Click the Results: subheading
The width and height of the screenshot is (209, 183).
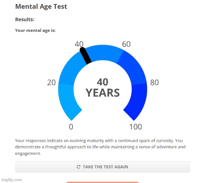(x=25, y=19)
